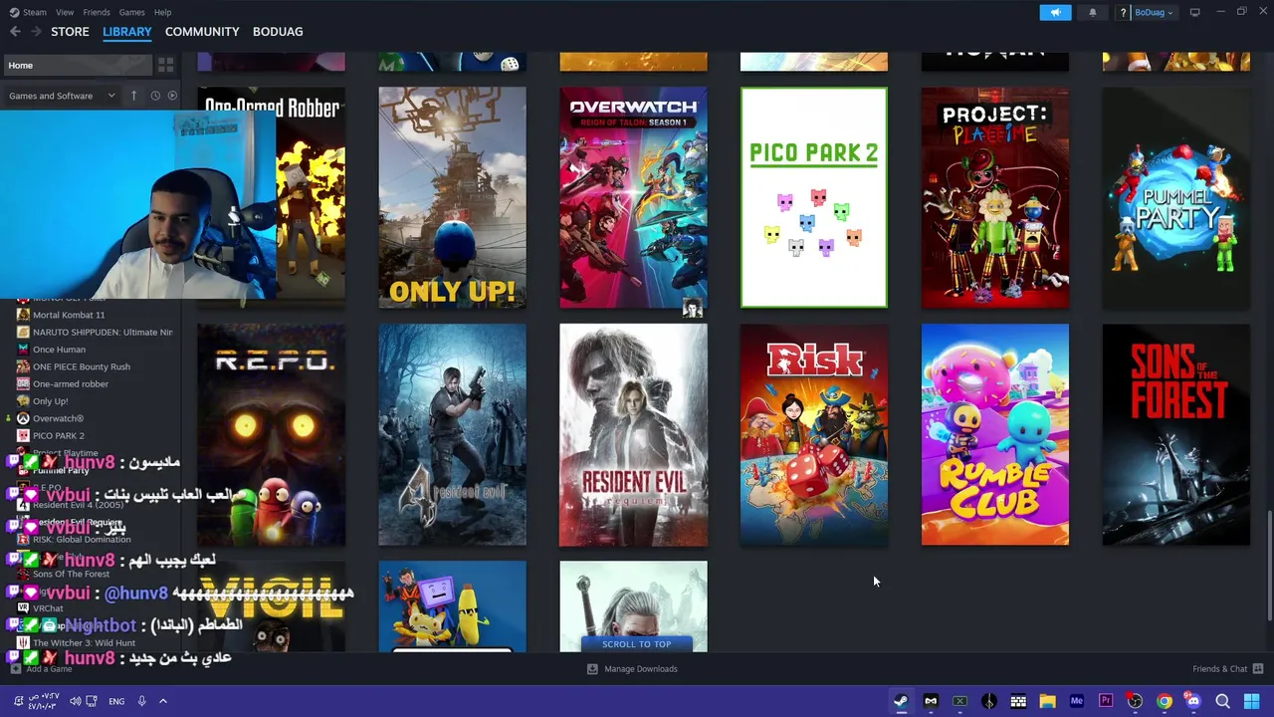Toggle the ready-to-play filter icon

tap(172, 96)
